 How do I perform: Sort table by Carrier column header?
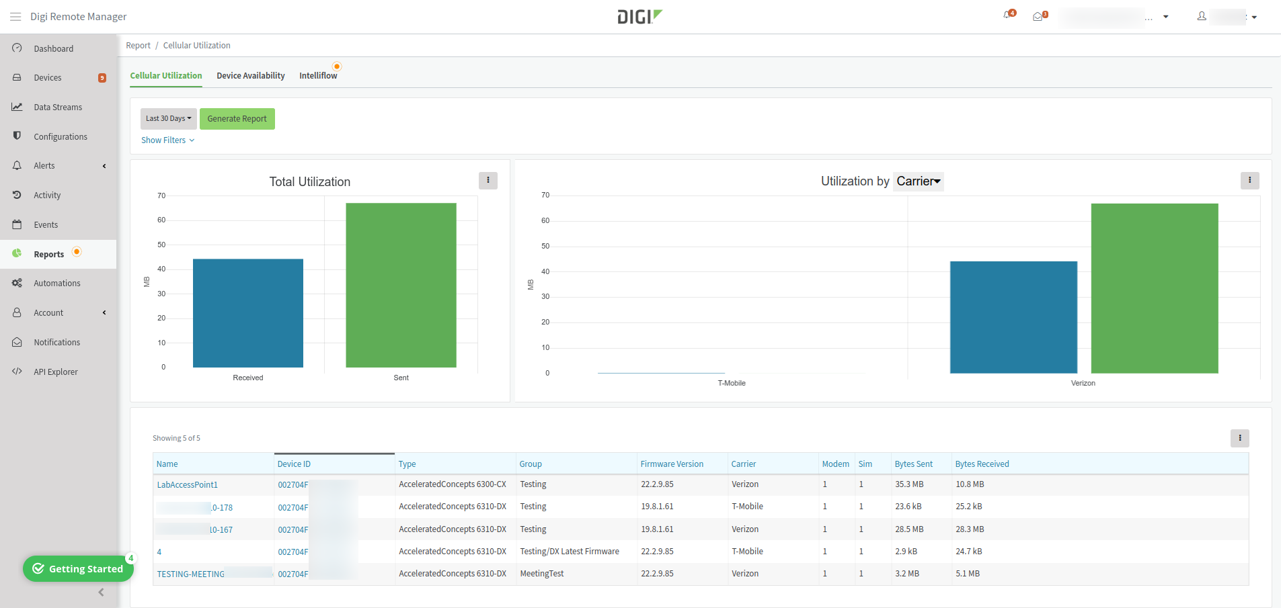(744, 464)
